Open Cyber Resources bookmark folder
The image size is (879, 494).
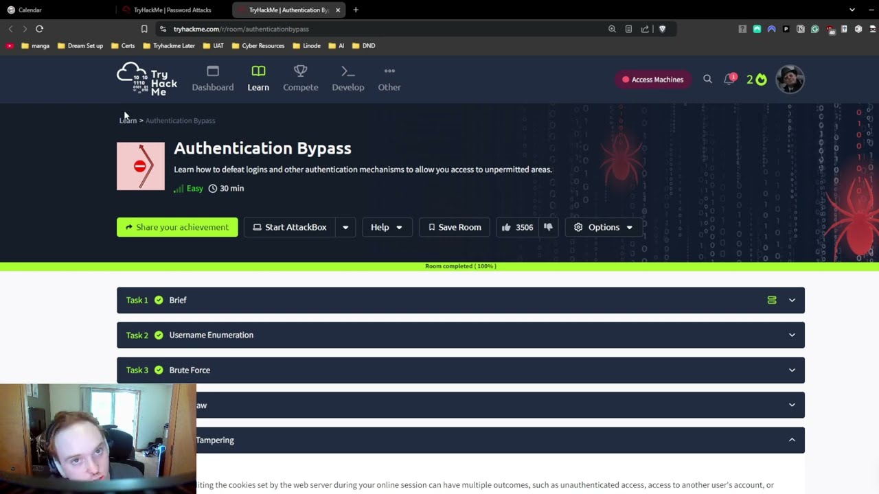click(x=258, y=45)
